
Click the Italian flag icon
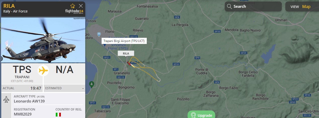[x=58, y=114]
